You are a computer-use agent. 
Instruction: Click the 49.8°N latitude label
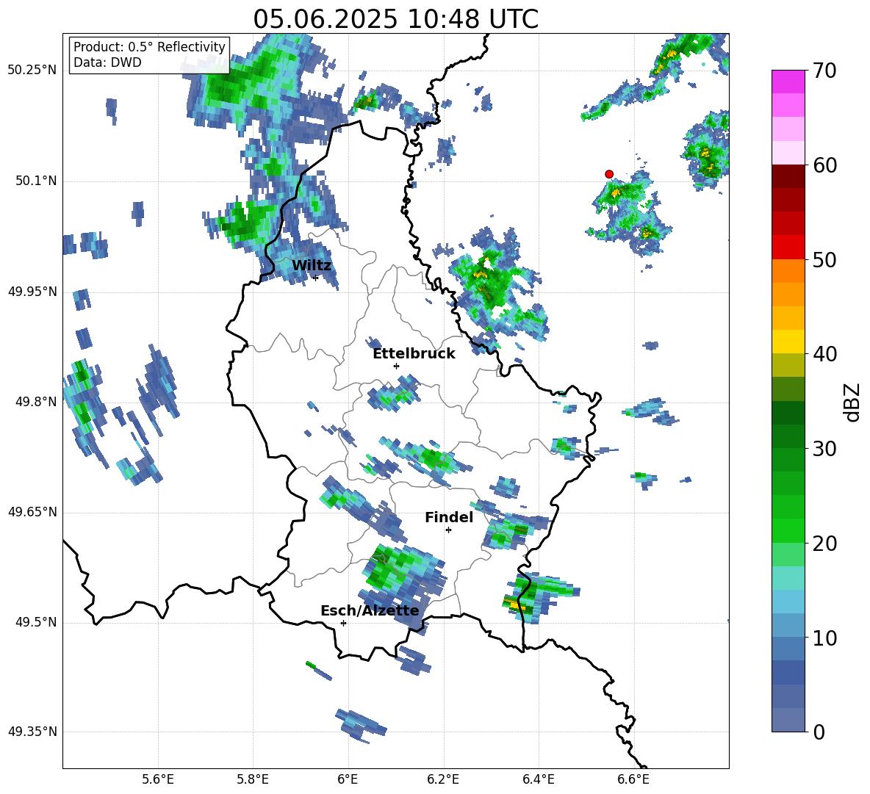pyautogui.click(x=36, y=402)
